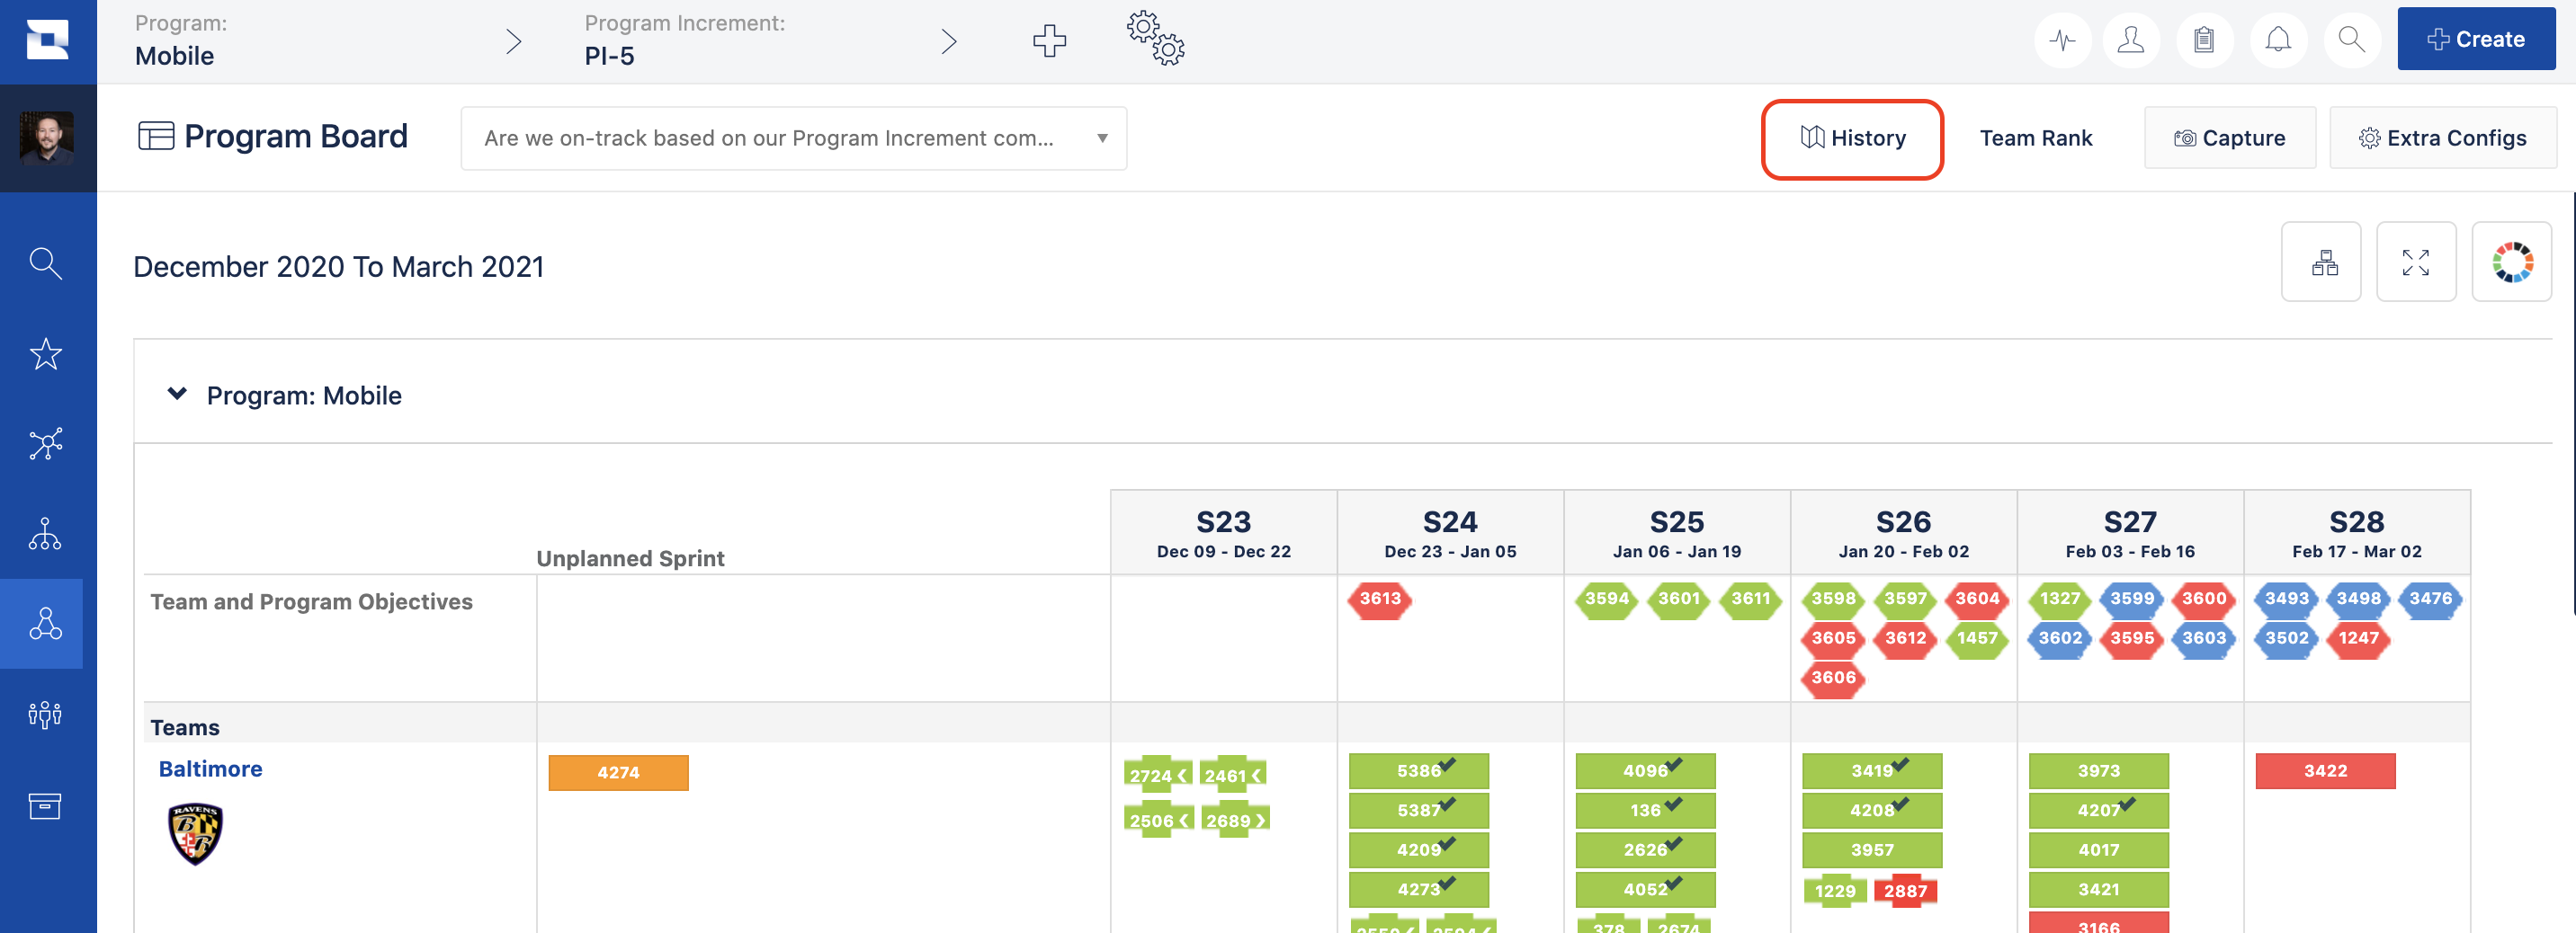Screen dimensions: 2576x933
Task: Open red objective 1247
Action: 2359,638
